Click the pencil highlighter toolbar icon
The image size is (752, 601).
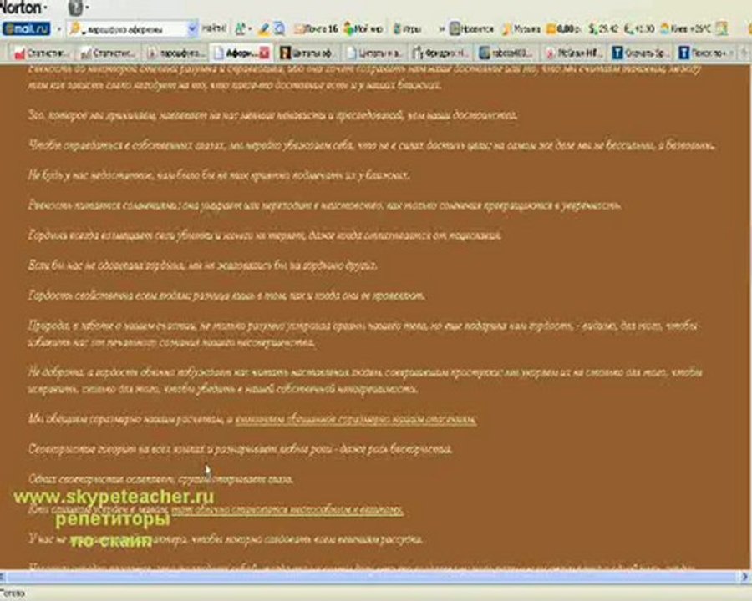[263, 29]
